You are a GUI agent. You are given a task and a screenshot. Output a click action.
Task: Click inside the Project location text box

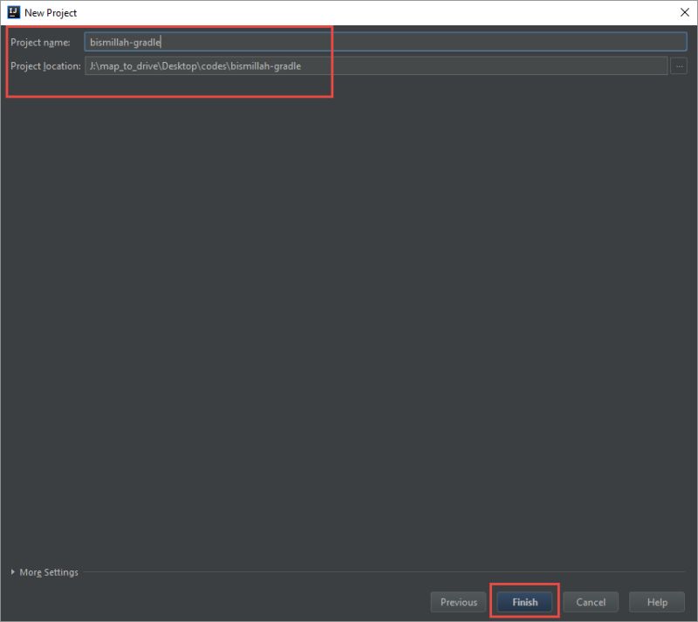349,65
